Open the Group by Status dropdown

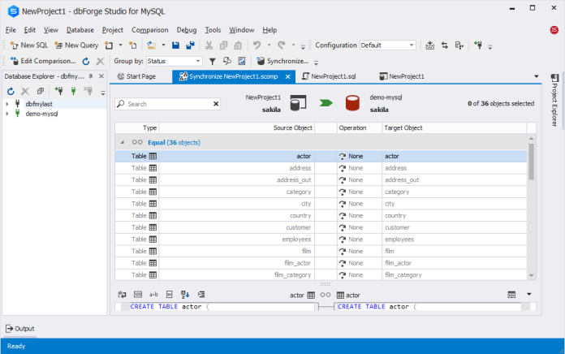tap(175, 61)
